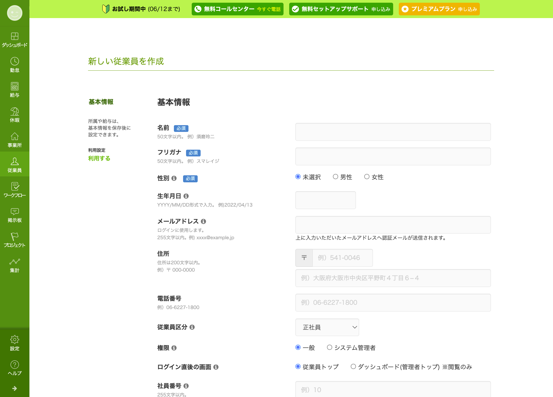Click the お試し期間中 (06/12まで) text
Image resolution: width=553 pixels, height=397 pixels.
click(x=146, y=9)
